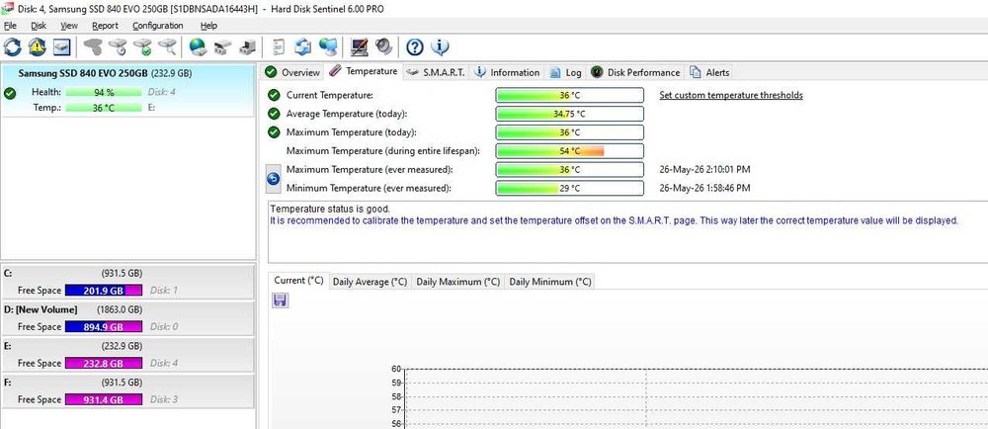
Task: Click the blue round reset icon beside Maximum Temperature (ever measured)
Action: [274, 179]
